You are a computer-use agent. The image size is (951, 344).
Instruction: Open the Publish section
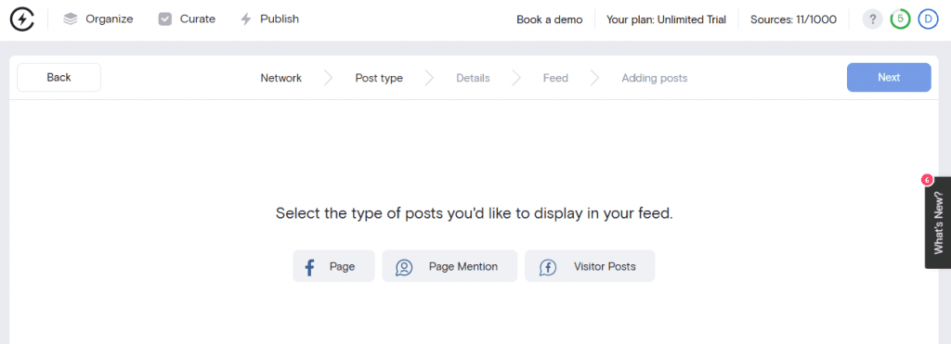(269, 19)
